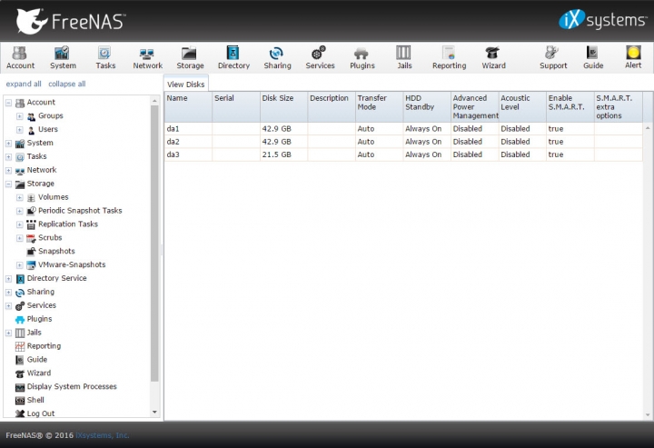Sort by the Acoustic Level column header
Image resolution: width=654 pixels, height=448 pixels.
coord(522,107)
